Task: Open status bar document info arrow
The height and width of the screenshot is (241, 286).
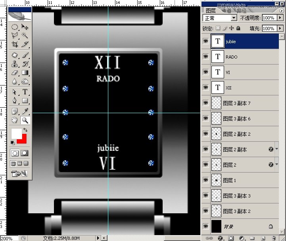Action: (98, 238)
